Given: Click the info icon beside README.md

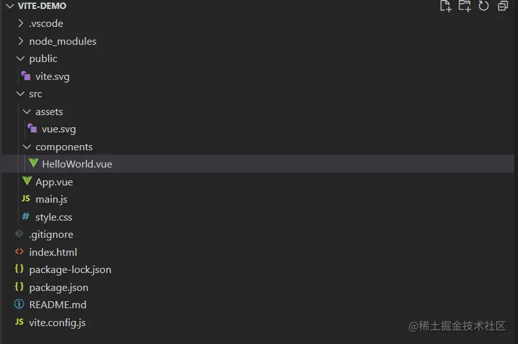Looking at the screenshot, I should [x=19, y=304].
